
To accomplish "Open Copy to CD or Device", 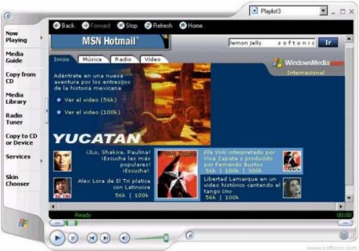I will 21,139.
